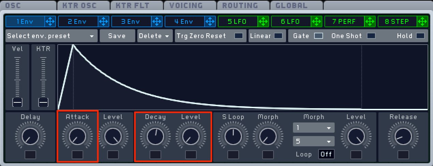Click the move-arrows icon beside 1 Env
The width and height of the screenshot is (433, 166).
[50, 22]
